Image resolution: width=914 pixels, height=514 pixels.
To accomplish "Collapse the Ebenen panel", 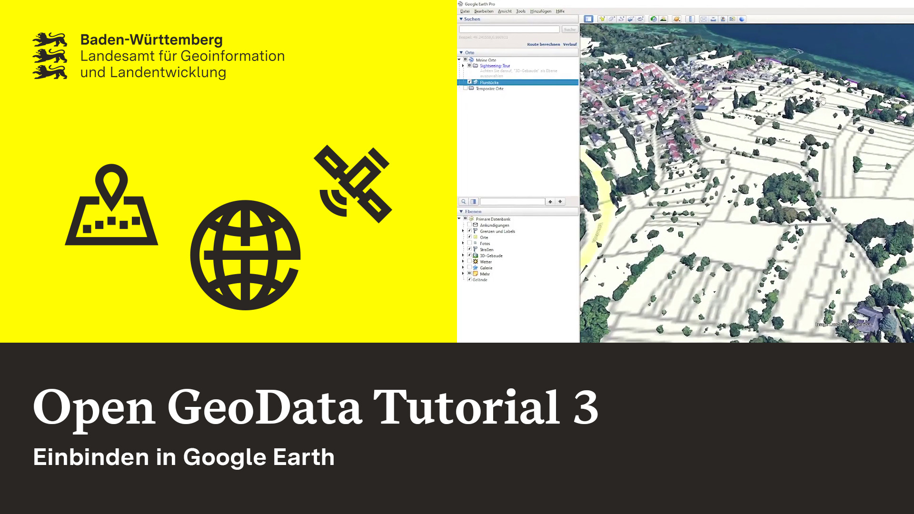I will click(462, 211).
